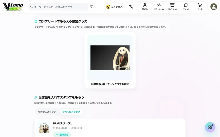Image resolution: width=220 pixels, height=137 pixels.
Task: Switch to すべてのスタンプ tab
Action: (71, 112)
